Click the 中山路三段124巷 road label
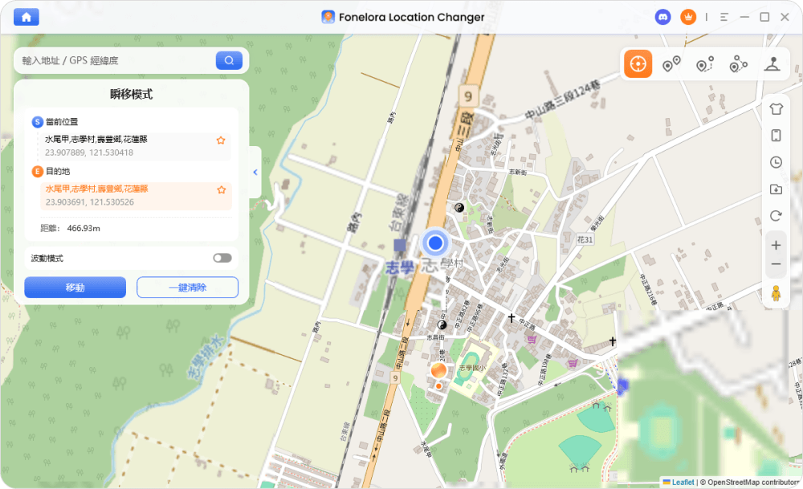 562,101
